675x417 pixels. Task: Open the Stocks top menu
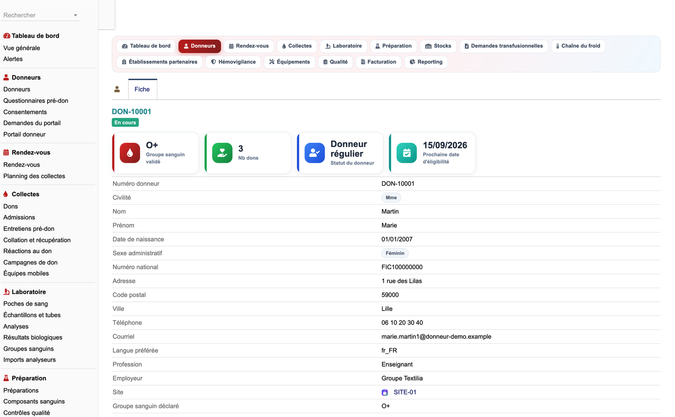tap(438, 46)
